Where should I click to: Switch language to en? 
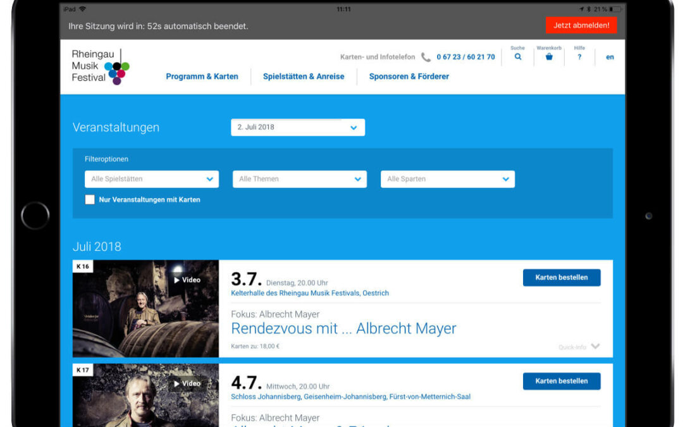(610, 57)
